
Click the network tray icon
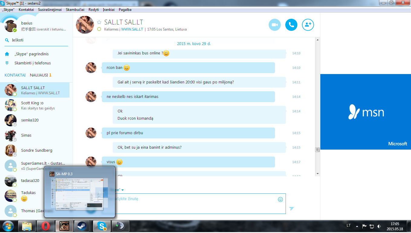click(372, 226)
